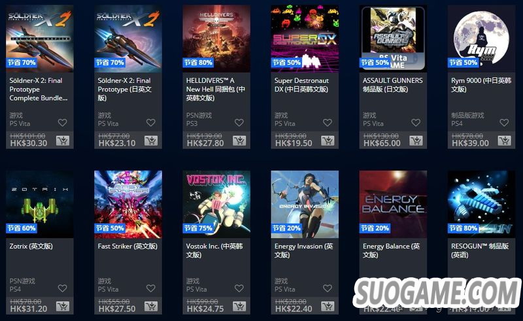Add Zotrix to cart

pos(63,307)
